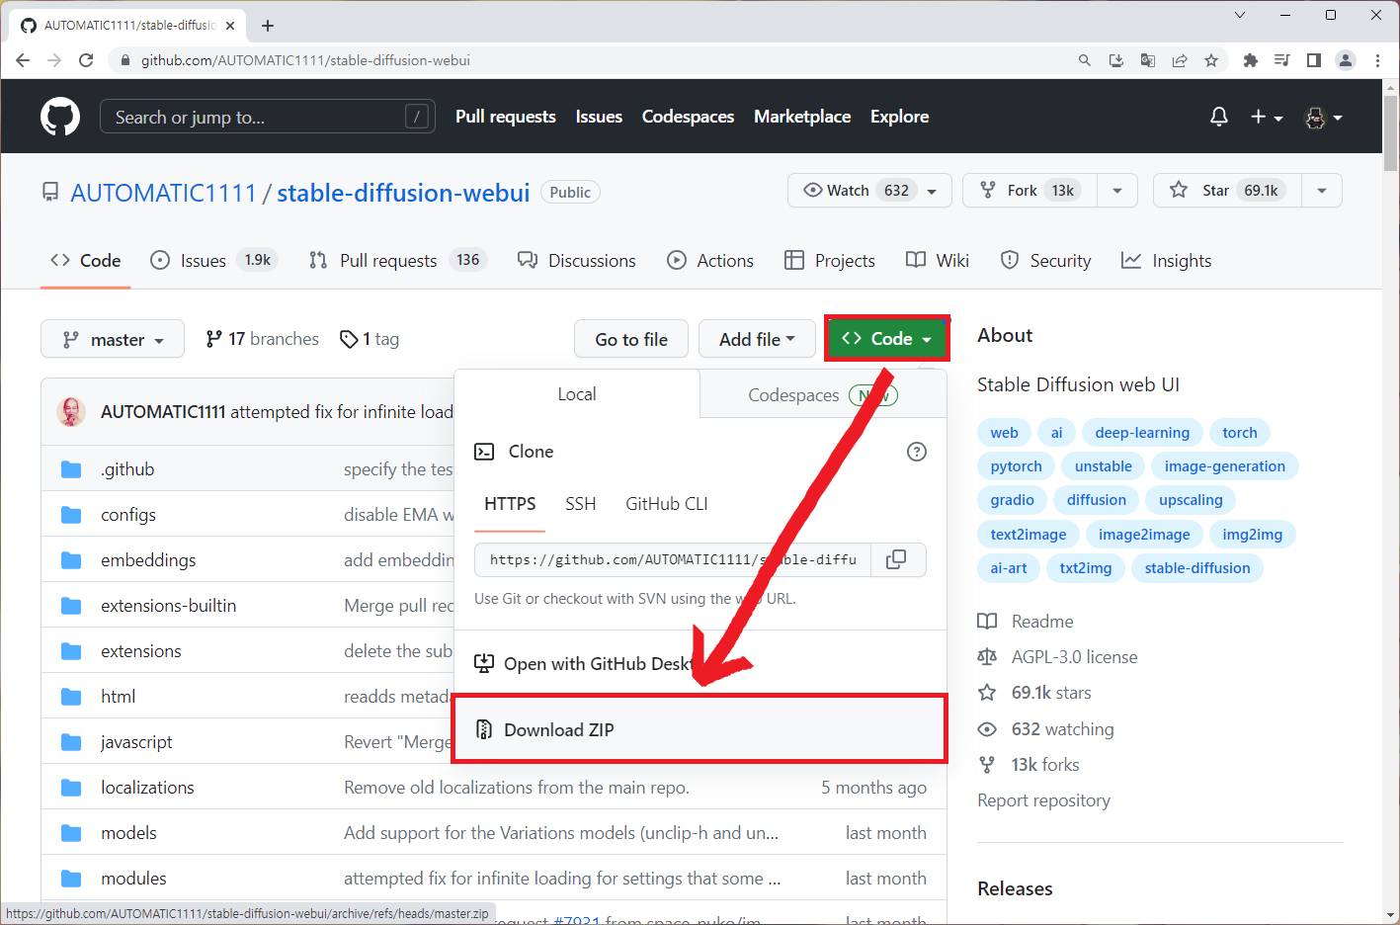The image size is (1400, 925).
Task: Copy the HTTPS clone URL
Action: (x=896, y=559)
